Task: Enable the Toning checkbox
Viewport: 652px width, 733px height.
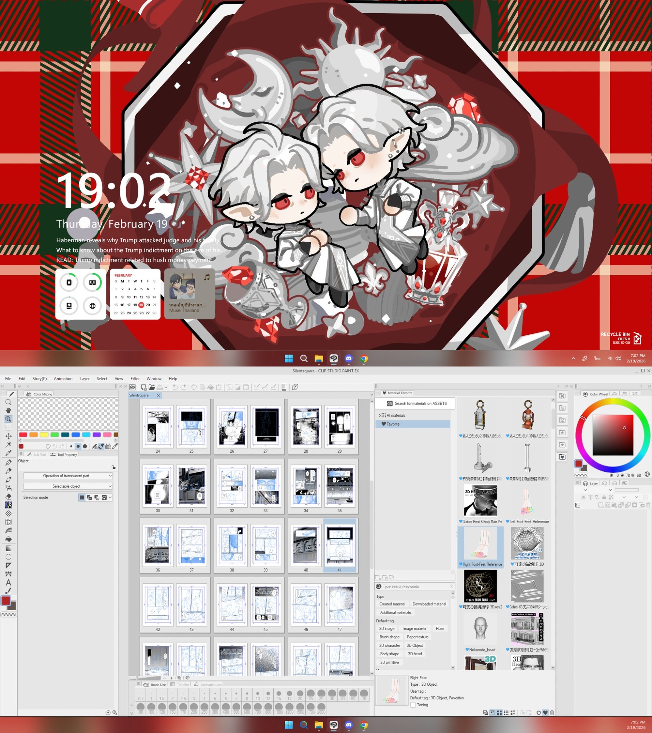Action: click(x=413, y=705)
